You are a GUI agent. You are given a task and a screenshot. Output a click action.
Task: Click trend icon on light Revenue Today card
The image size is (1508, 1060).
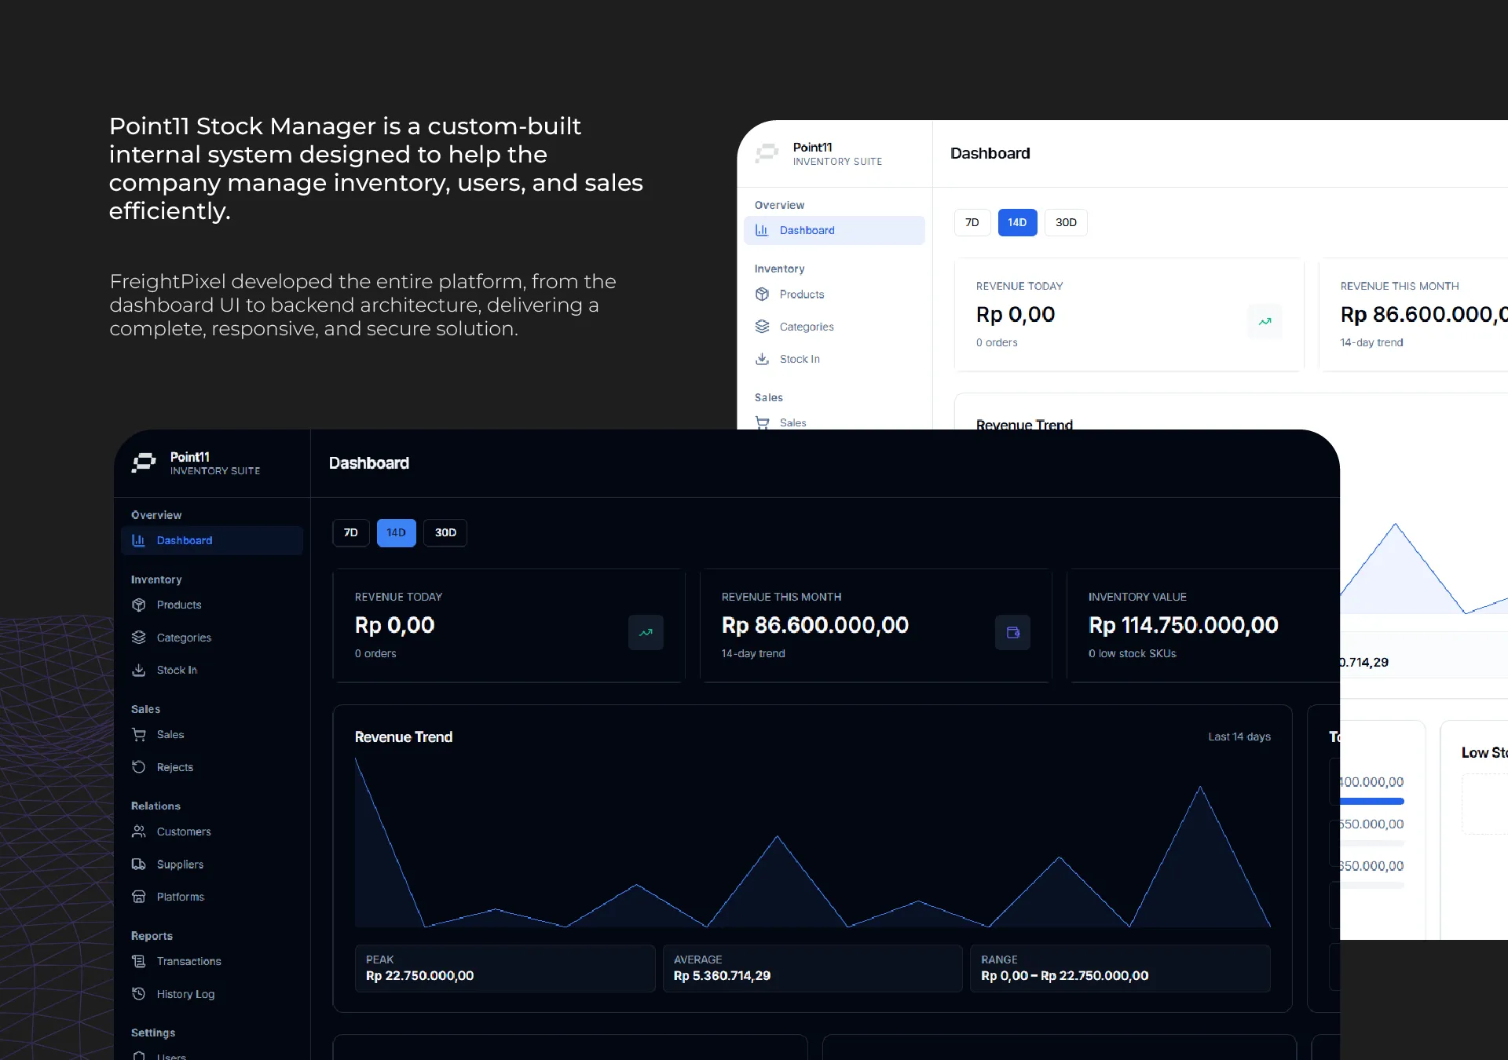pos(1265,322)
